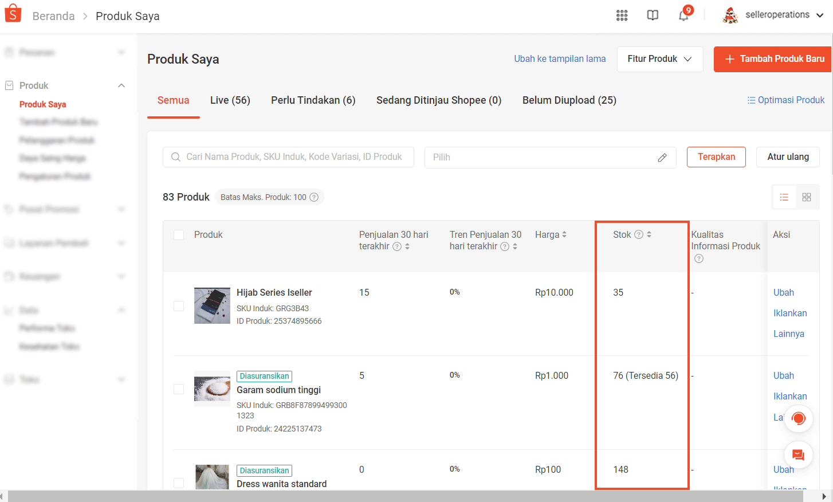Click Ubah ke tampilan lama link

pyautogui.click(x=560, y=58)
